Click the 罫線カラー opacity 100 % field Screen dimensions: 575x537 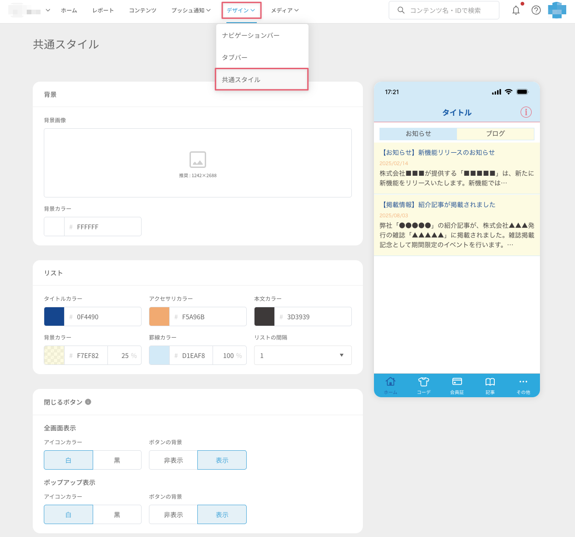[x=230, y=355]
